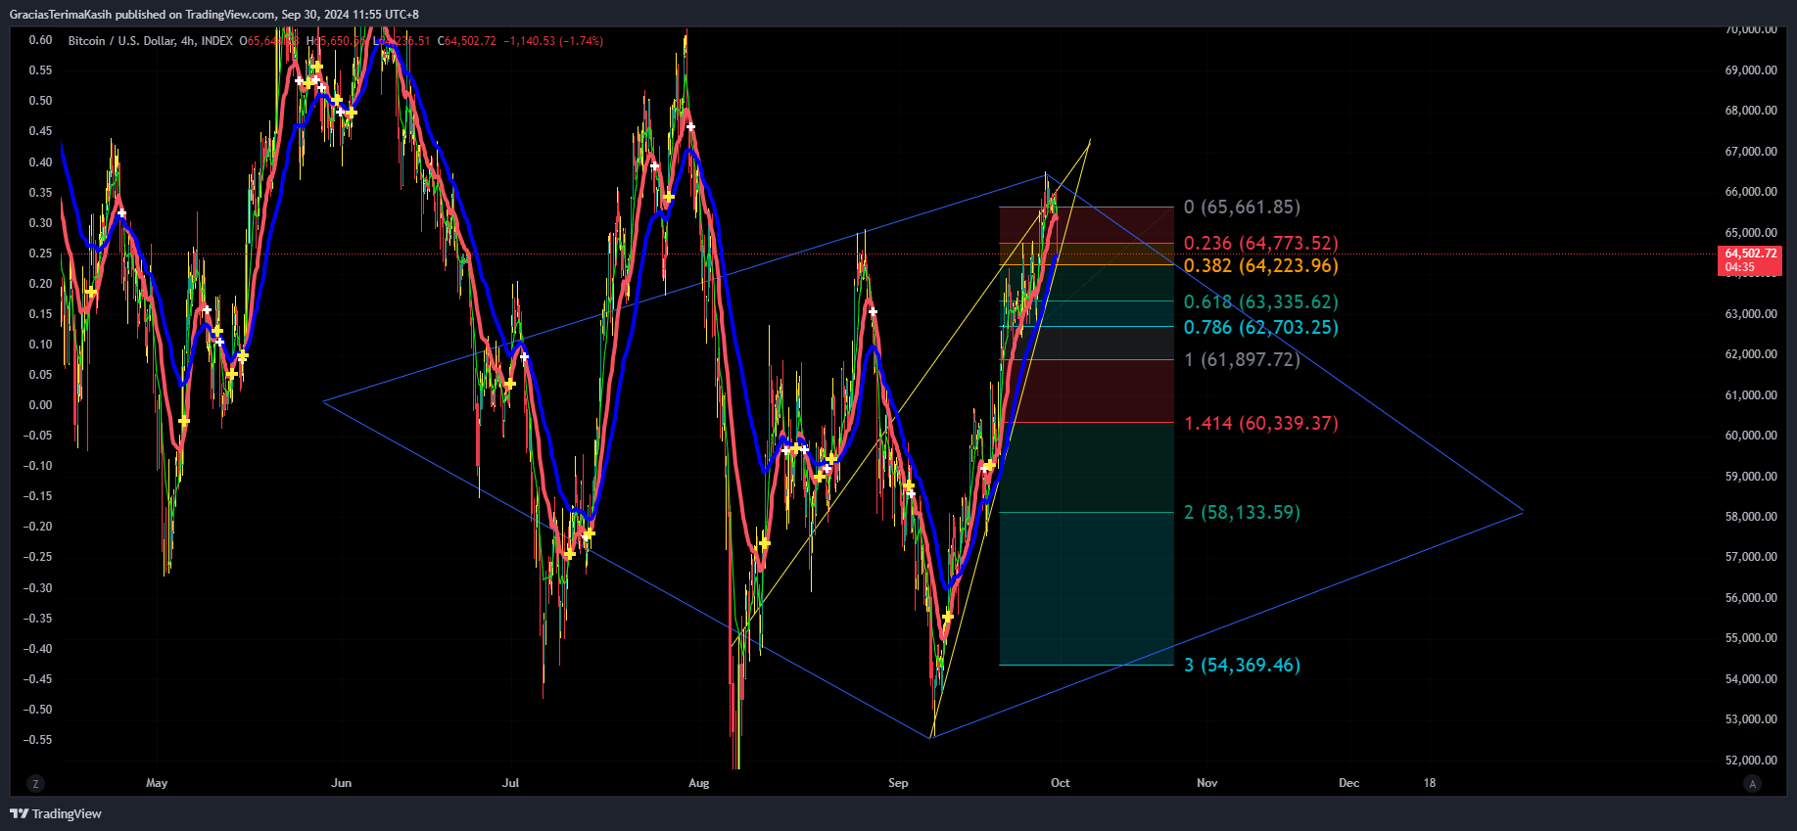Image resolution: width=1797 pixels, height=831 pixels.
Task: Click 54,000.00 on the price axis
Action: coord(1751,679)
